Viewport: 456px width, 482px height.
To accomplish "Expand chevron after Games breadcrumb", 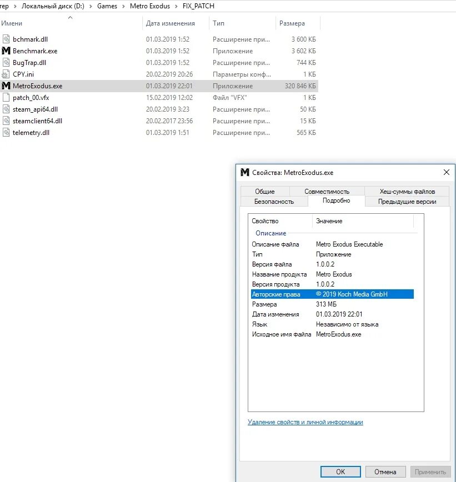I will (x=123, y=6).
